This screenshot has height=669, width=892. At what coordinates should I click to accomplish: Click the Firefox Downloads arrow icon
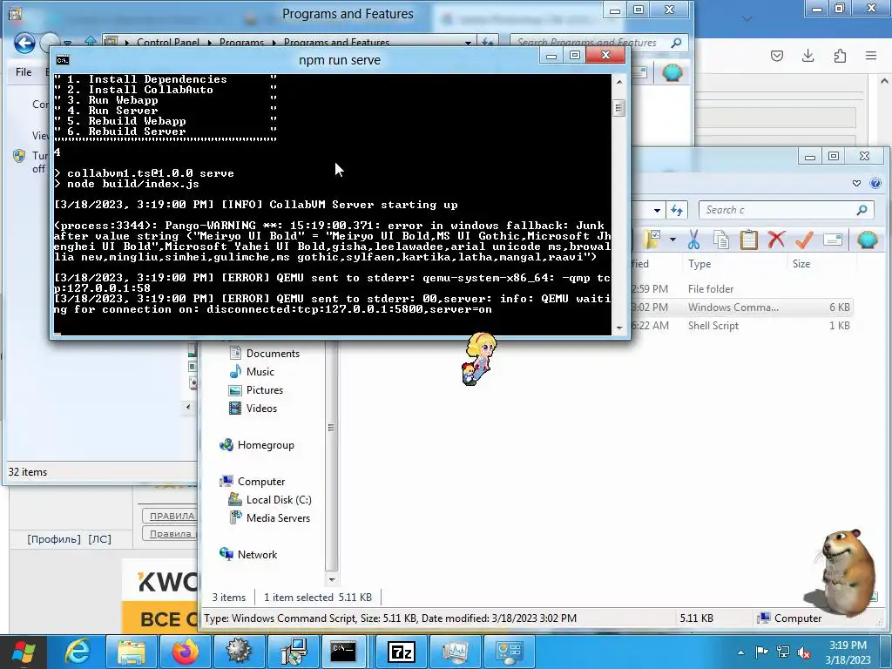click(x=808, y=55)
